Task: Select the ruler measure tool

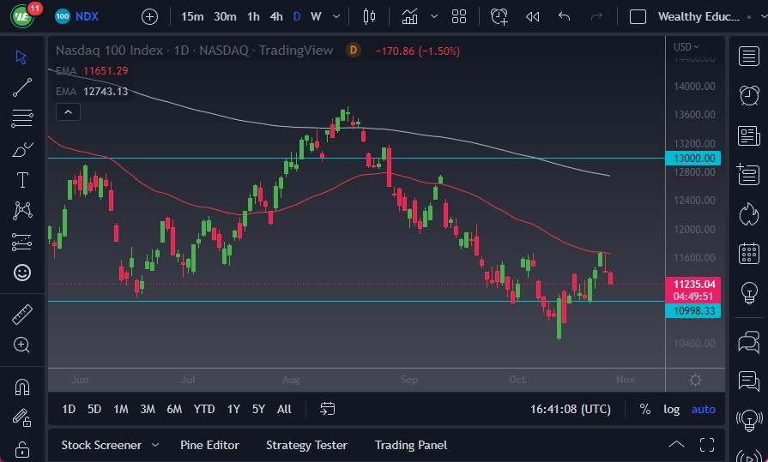Action: pos(22,315)
